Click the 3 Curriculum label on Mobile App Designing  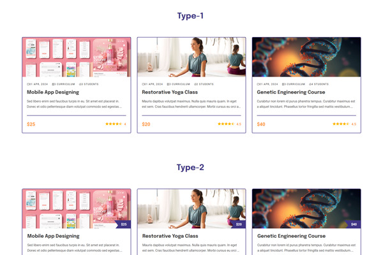coord(63,84)
